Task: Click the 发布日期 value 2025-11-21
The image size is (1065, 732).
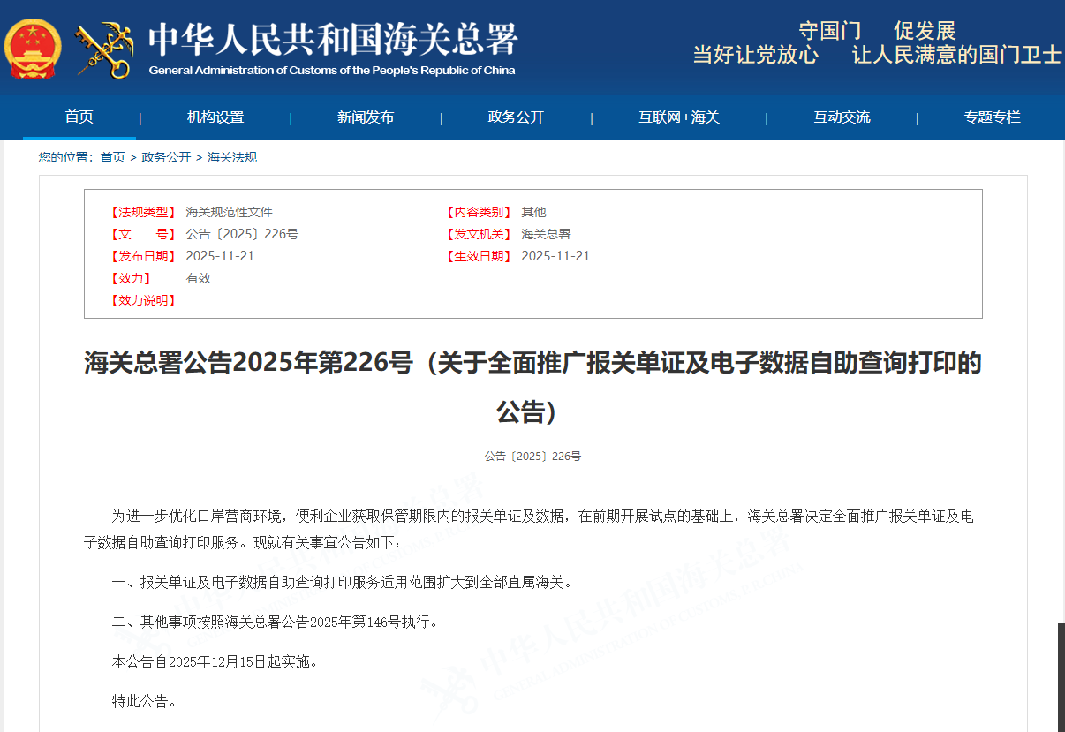Action: (220, 256)
